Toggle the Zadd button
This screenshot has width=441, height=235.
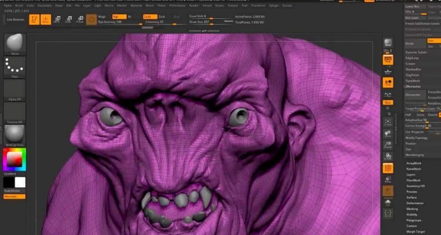[x=150, y=16]
